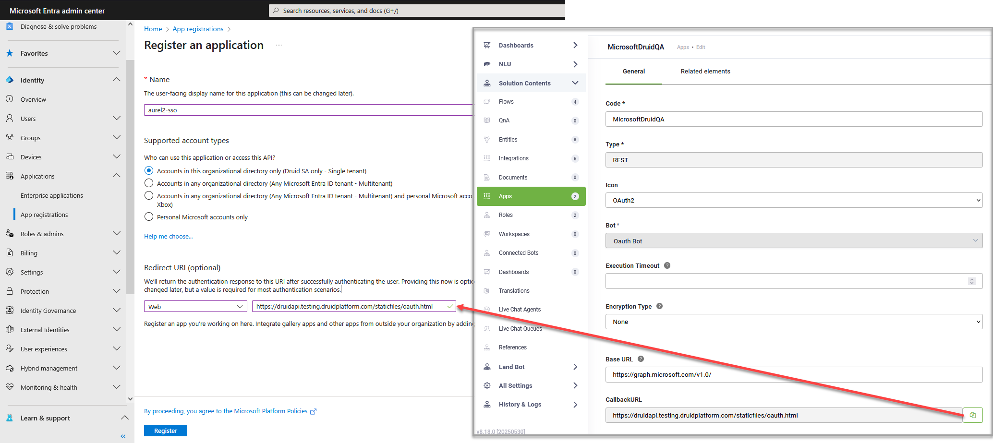The height and width of the screenshot is (443, 993).
Task: Click the Protection lock icon
Action: [10, 291]
